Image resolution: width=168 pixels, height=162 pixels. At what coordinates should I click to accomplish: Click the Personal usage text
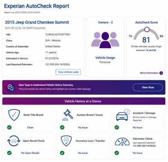[x=105, y=62]
